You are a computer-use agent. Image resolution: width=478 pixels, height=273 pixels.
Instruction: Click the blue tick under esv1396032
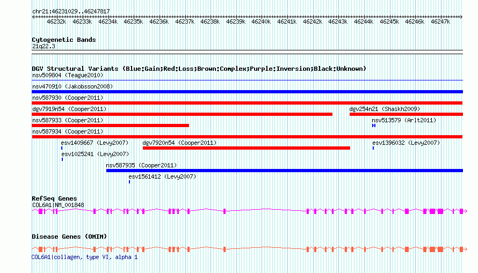pos(373,148)
